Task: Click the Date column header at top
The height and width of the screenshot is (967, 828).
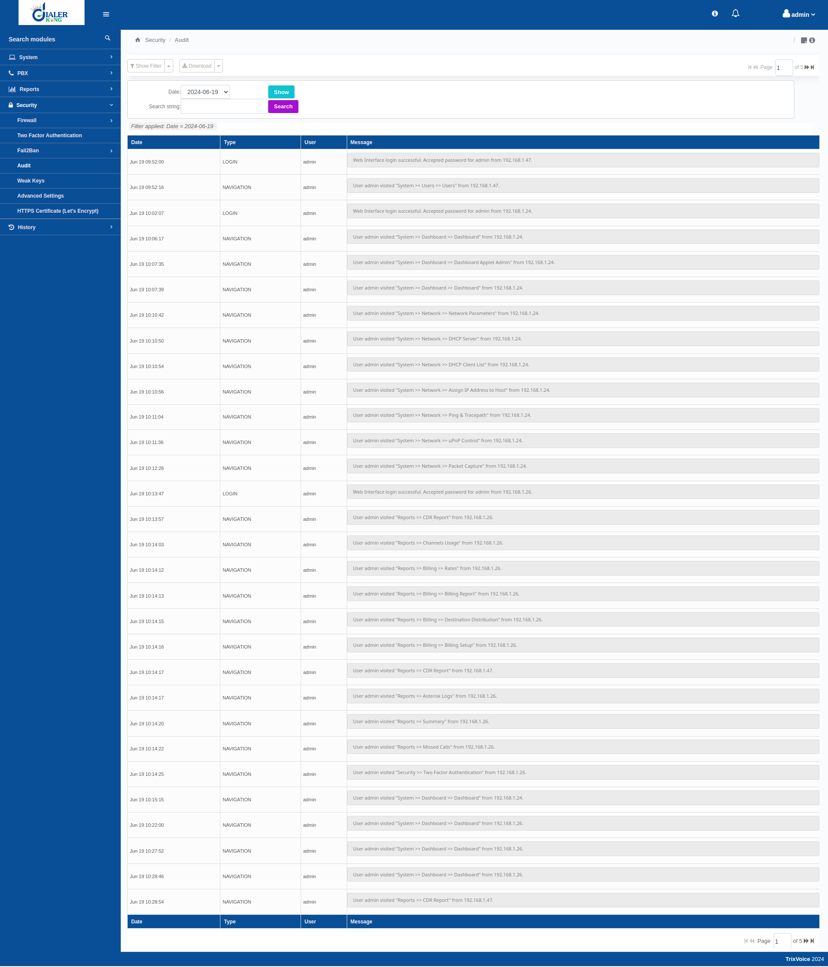Action: tap(173, 142)
